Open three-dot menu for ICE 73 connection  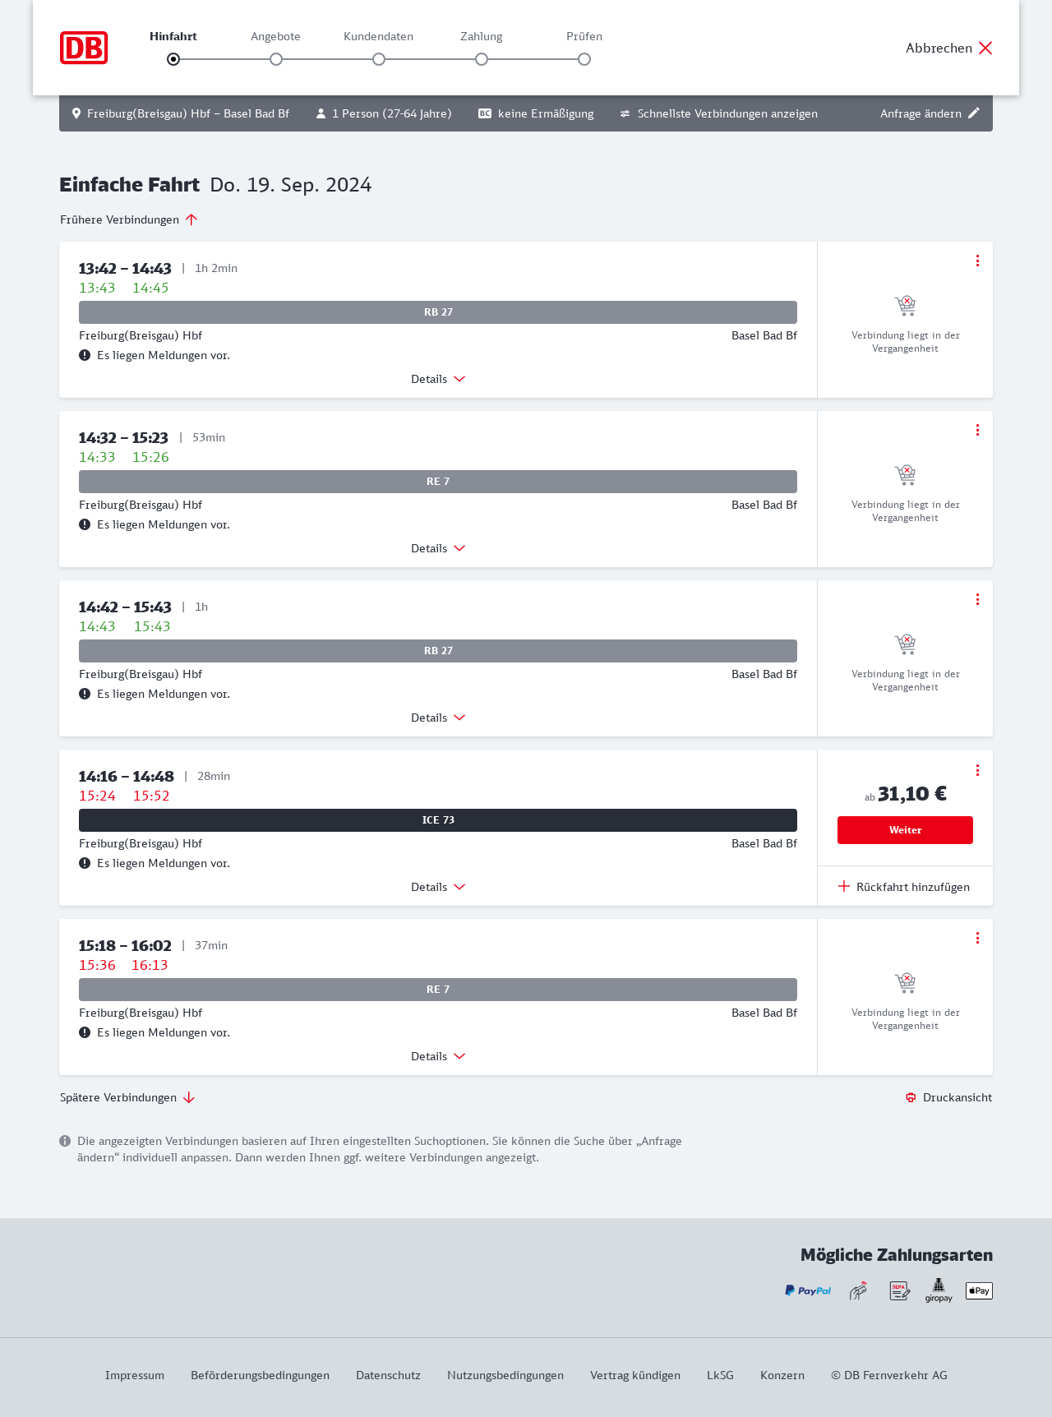coord(977,770)
